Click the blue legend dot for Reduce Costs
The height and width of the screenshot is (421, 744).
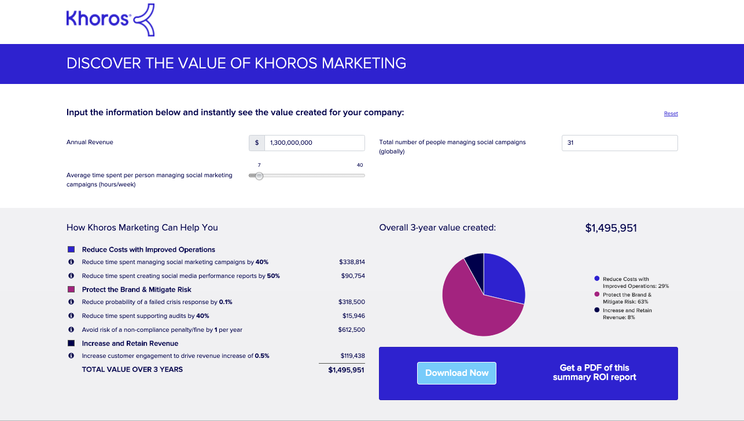pyautogui.click(x=597, y=279)
